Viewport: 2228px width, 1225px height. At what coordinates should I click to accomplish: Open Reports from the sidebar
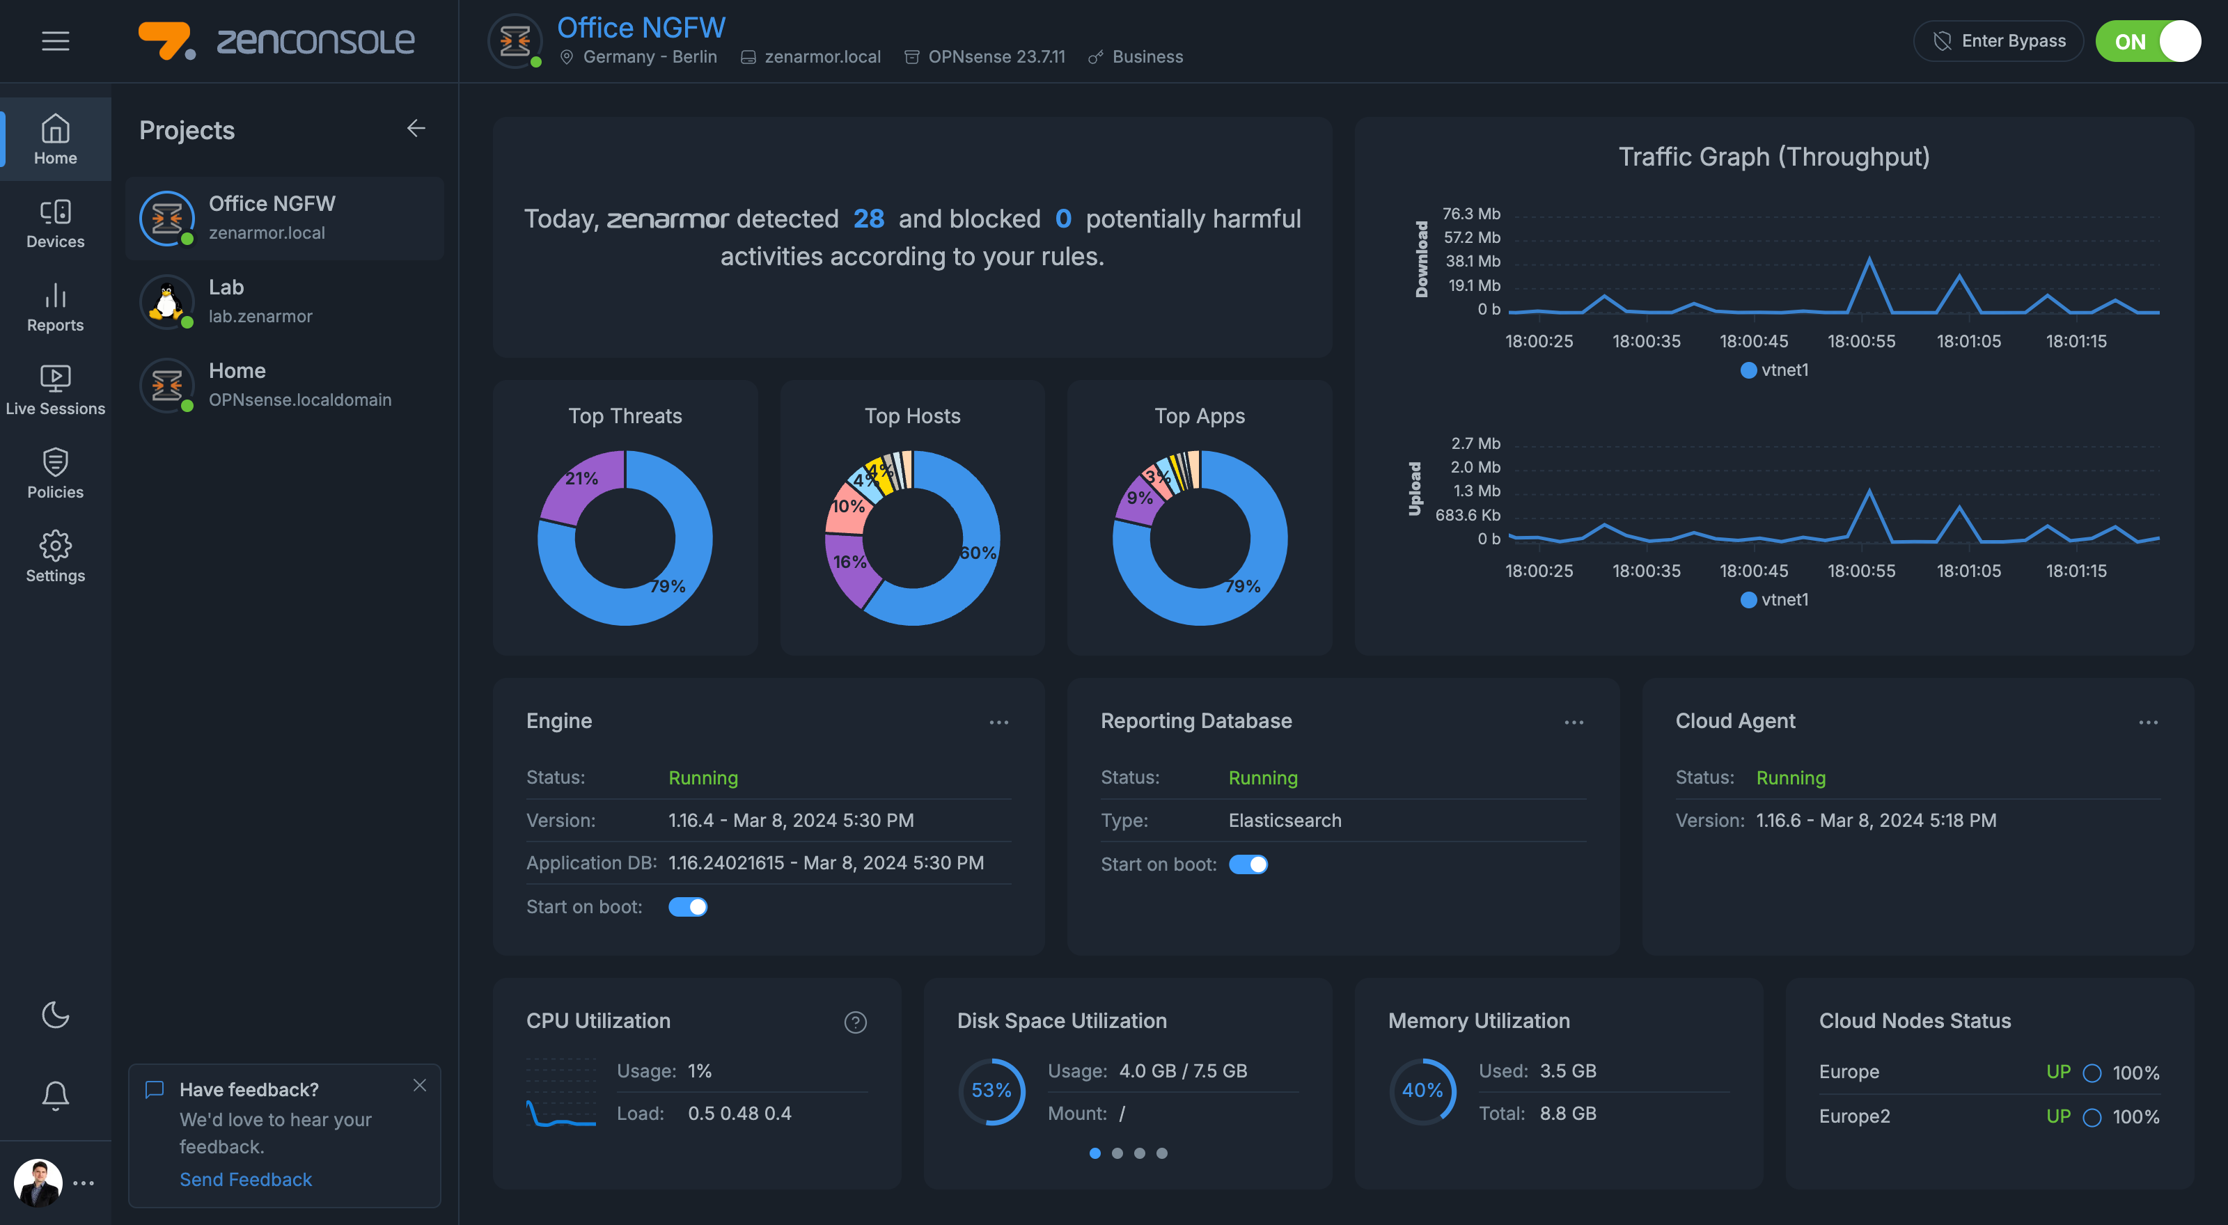tap(56, 307)
